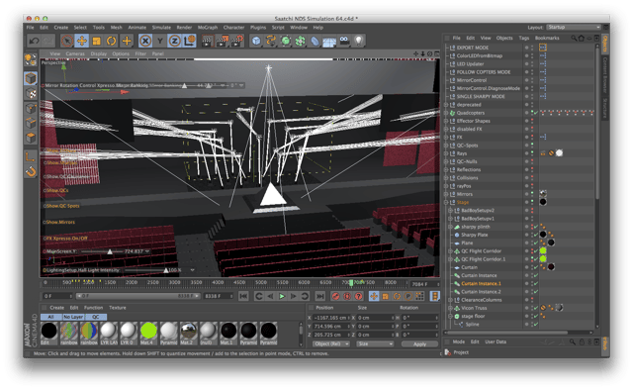Open the Character menu
Viewport: 633px width, 390px height.
233,28
